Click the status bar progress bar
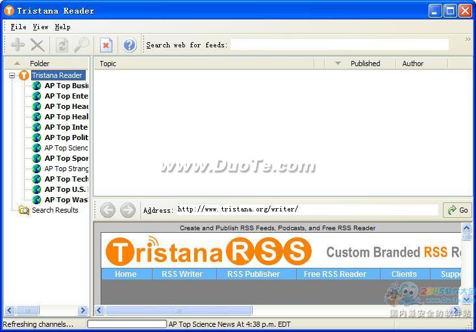Viewport: 476px width, 332px height. [x=127, y=324]
